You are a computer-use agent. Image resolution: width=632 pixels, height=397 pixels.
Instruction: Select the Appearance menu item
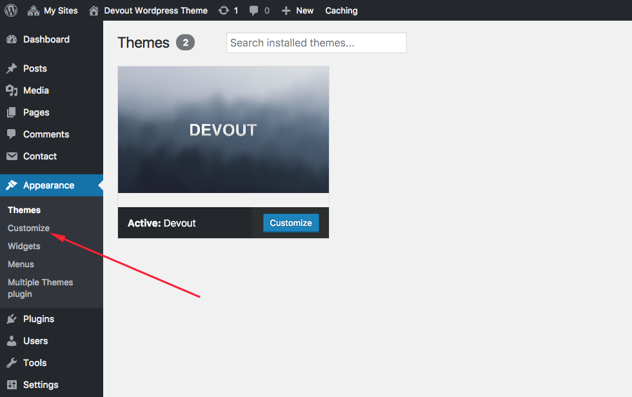[x=49, y=185]
